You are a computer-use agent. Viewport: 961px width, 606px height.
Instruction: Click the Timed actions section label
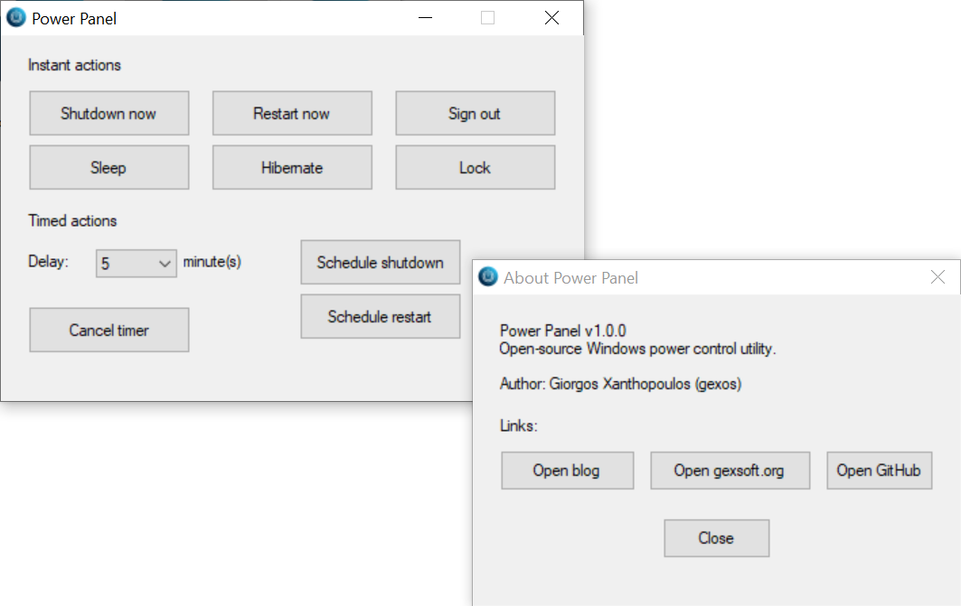[72, 220]
